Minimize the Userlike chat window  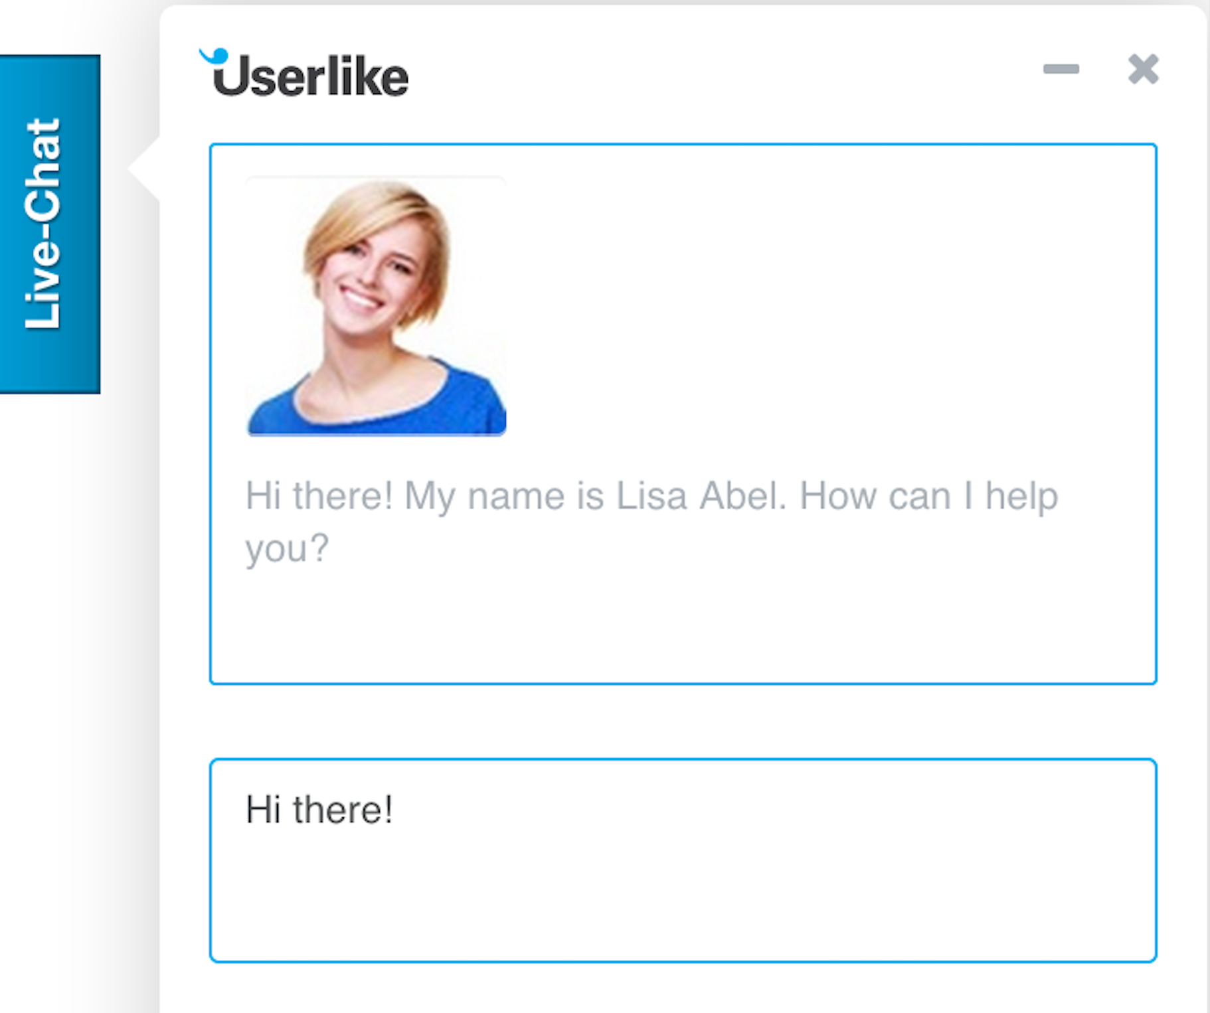(1061, 69)
